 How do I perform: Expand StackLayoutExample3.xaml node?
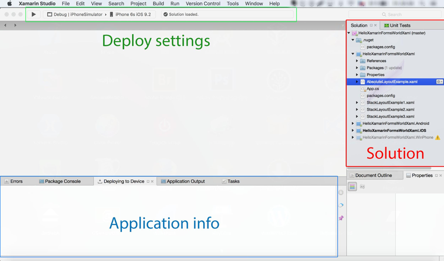[357, 116]
